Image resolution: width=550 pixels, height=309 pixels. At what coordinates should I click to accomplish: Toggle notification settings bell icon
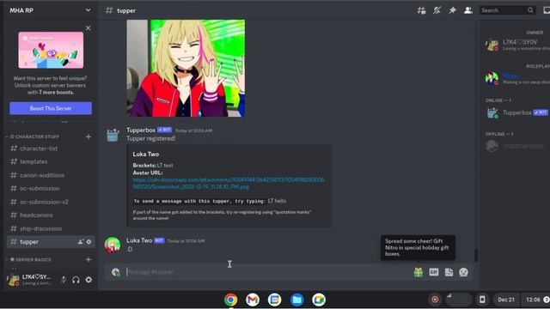tap(437, 10)
